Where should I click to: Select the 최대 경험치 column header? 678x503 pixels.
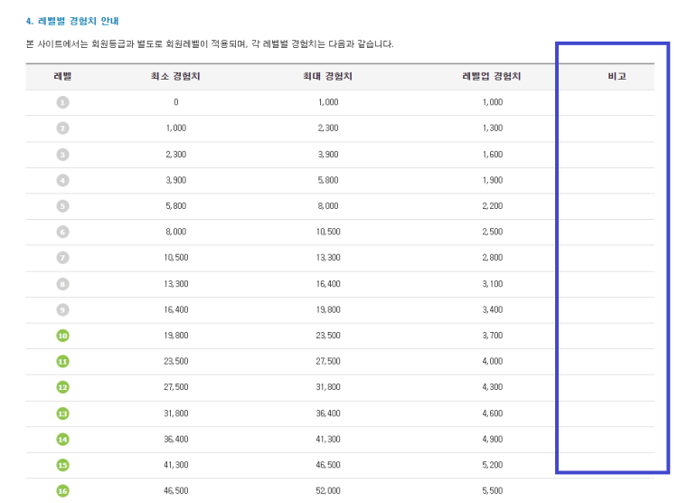coord(327,77)
